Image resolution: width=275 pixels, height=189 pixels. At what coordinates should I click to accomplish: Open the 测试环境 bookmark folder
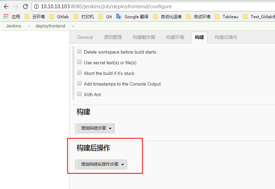pos(198,16)
